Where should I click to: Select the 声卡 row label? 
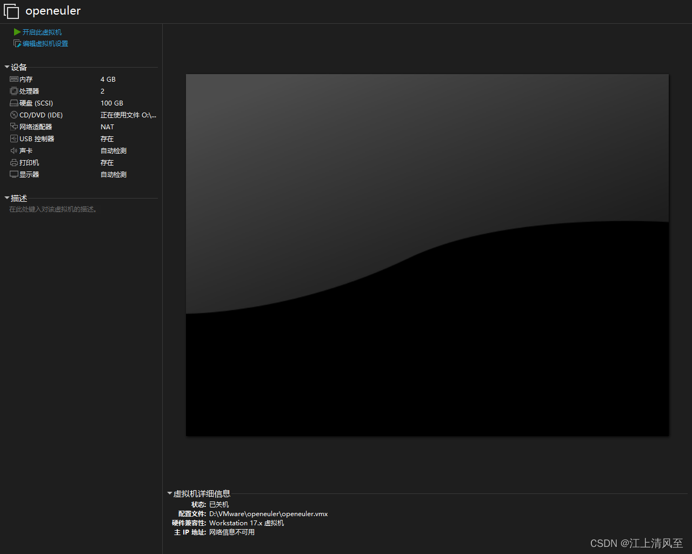point(26,151)
